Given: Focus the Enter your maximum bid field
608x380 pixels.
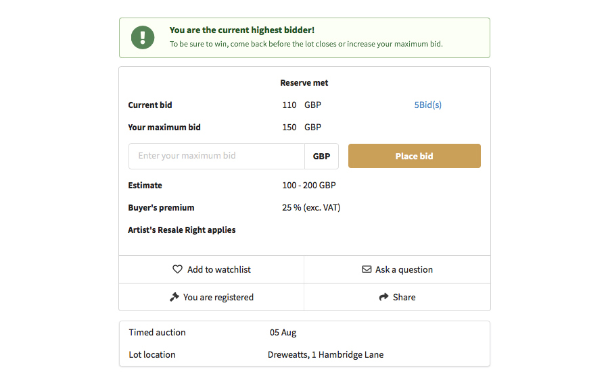Looking at the screenshot, I should pyautogui.click(x=216, y=156).
